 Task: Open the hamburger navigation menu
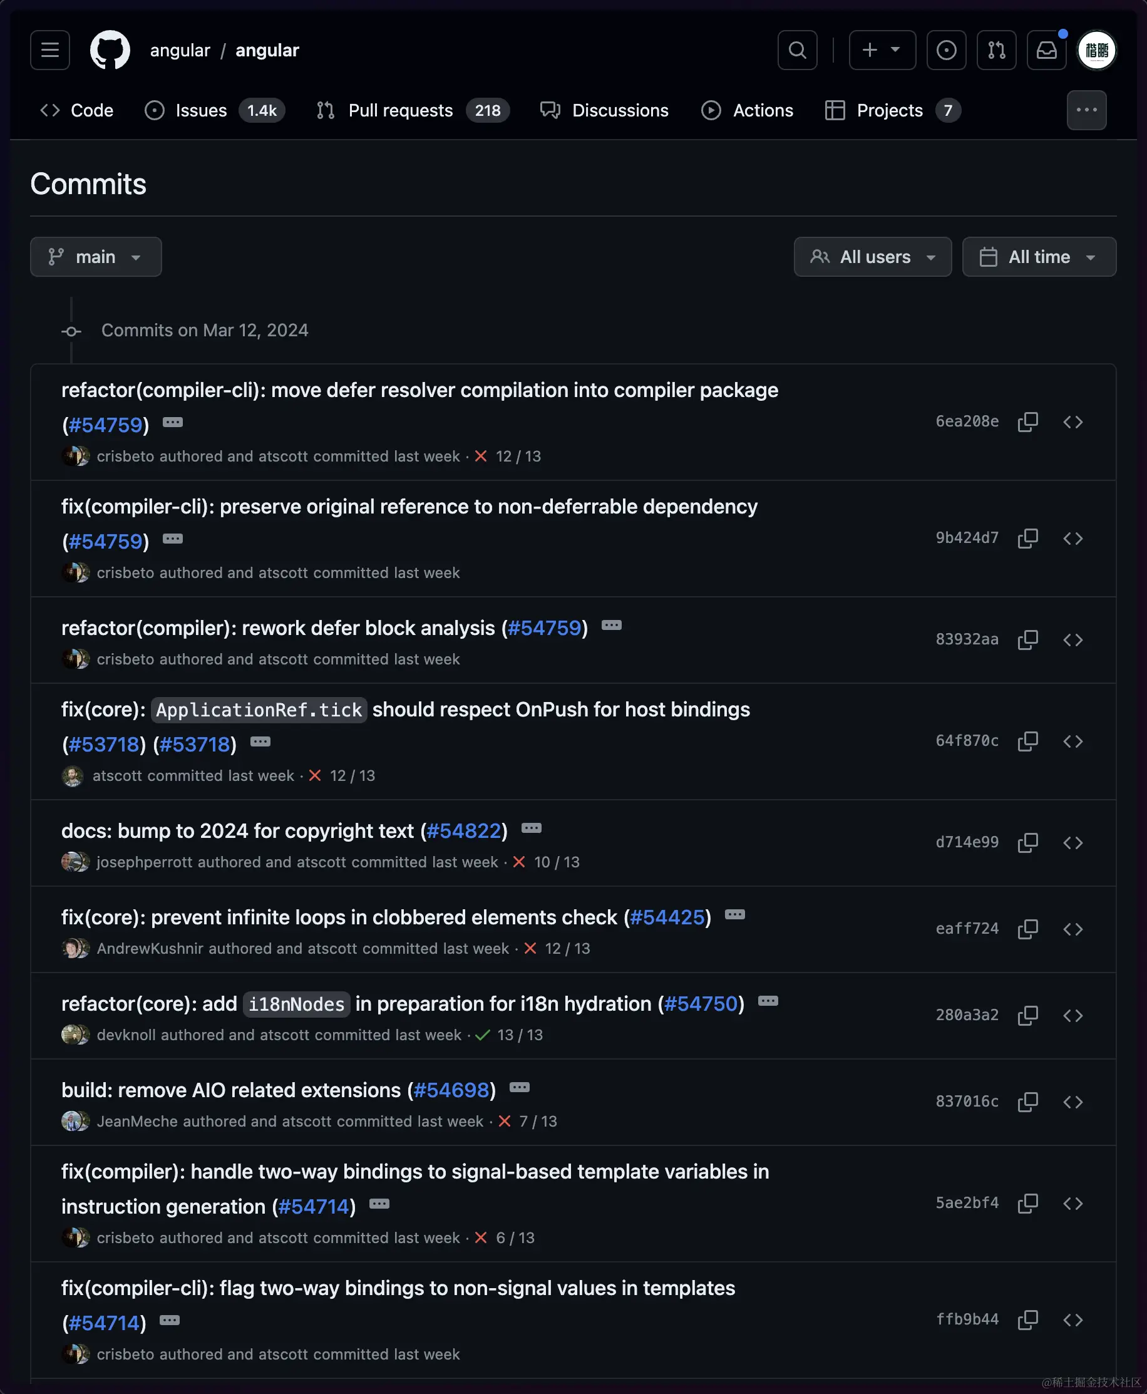(x=49, y=50)
